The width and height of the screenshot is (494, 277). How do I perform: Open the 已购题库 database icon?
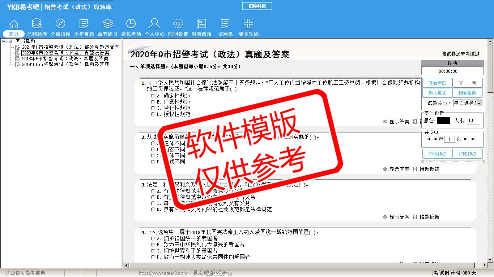[x=37, y=24]
